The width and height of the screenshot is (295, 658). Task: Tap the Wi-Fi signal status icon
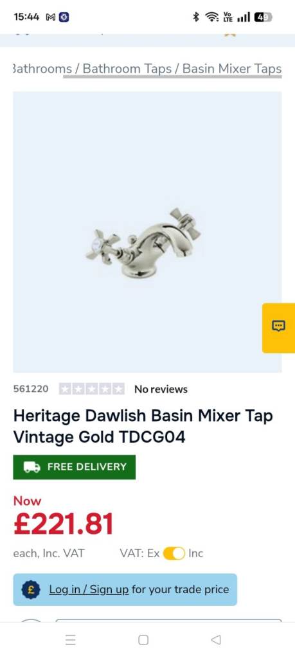pos(211,17)
